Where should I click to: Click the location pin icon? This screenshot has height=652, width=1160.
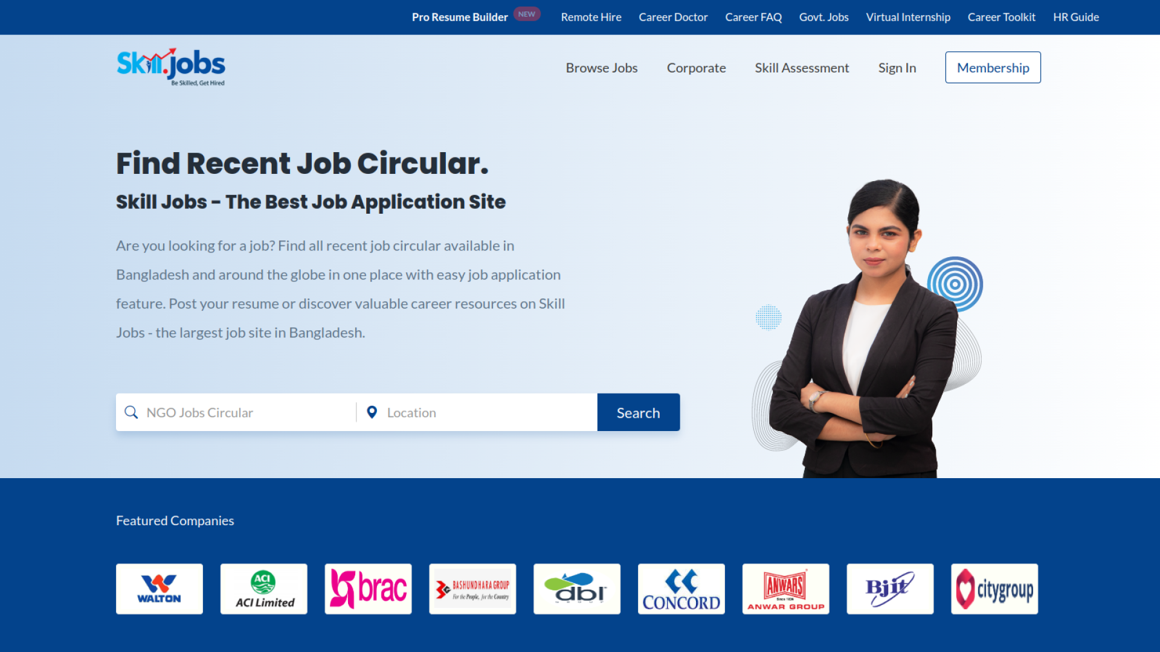click(x=372, y=412)
